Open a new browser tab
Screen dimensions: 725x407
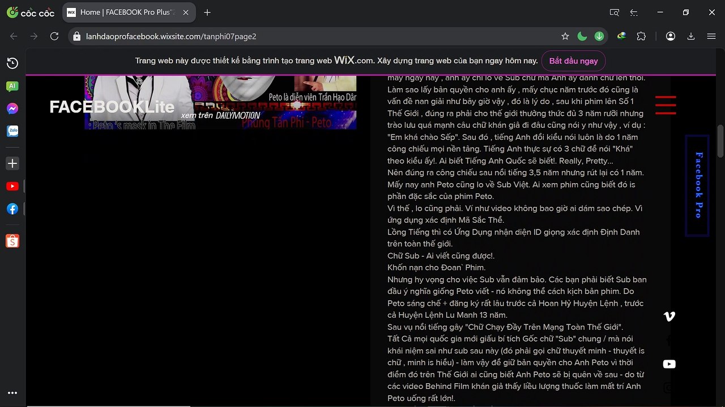207,12
